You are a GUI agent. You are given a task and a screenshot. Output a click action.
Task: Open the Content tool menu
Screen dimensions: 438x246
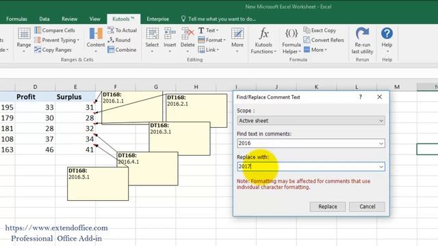pyautogui.click(x=96, y=40)
